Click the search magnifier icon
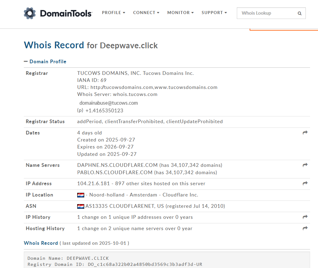 [300, 13]
